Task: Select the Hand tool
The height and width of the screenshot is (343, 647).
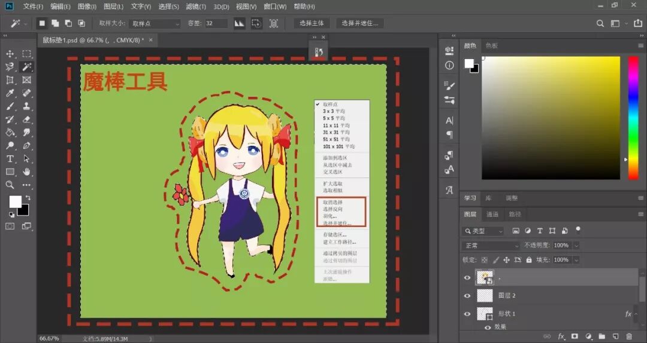Action: coord(26,171)
